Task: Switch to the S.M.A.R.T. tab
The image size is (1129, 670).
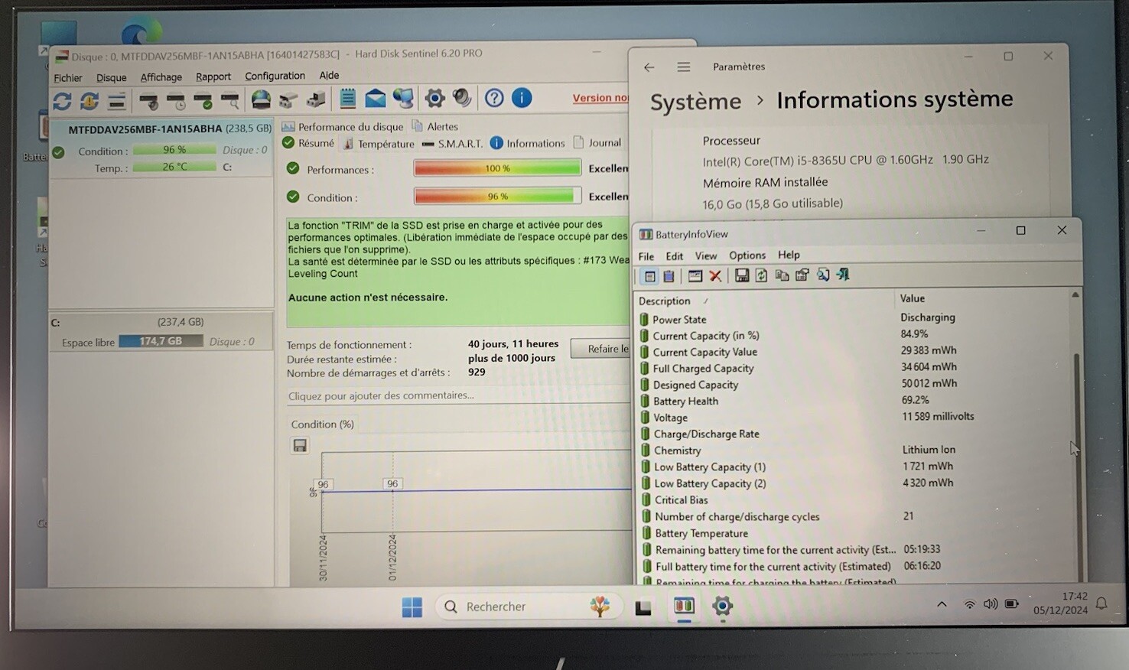Action: tap(453, 143)
